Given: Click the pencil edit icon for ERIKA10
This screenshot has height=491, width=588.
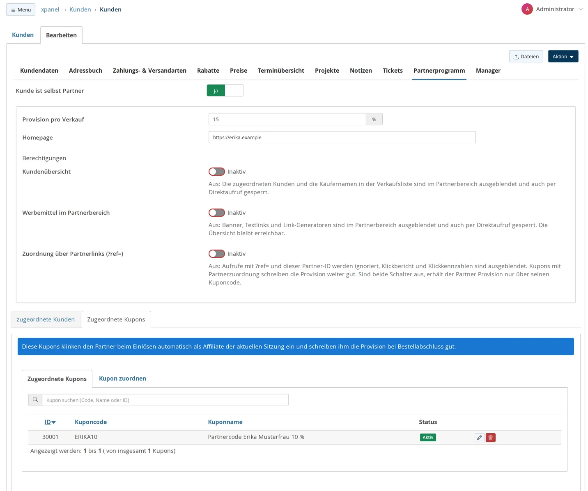Looking at the screenshot, I should 479,438.
